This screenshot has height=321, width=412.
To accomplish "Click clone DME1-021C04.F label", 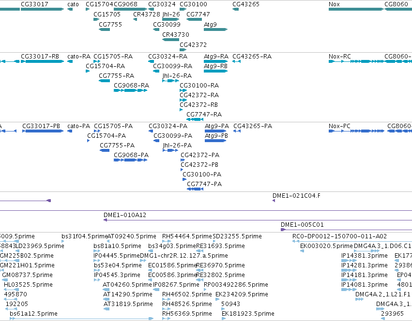I will (296, 196).
